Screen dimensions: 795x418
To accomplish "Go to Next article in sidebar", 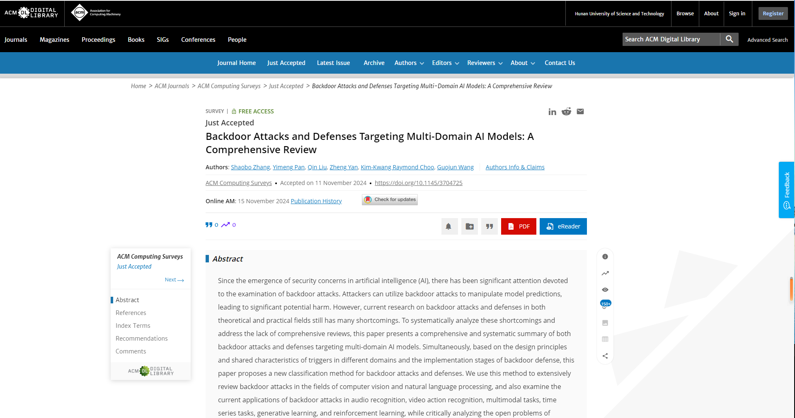I will click(x=174, y=280).
